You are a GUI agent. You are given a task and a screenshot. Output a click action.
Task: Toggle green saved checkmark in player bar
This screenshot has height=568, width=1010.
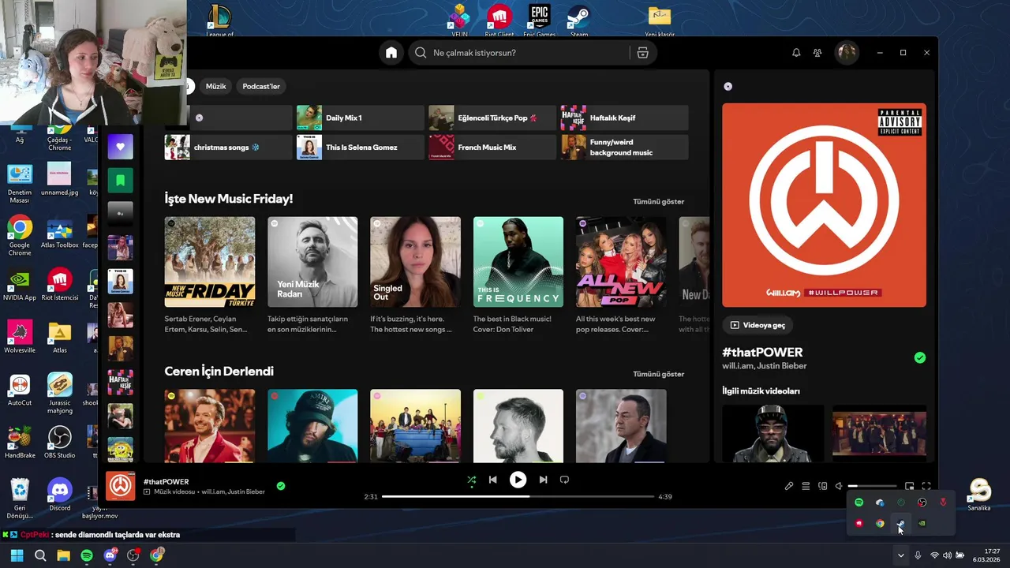point(281,486)
